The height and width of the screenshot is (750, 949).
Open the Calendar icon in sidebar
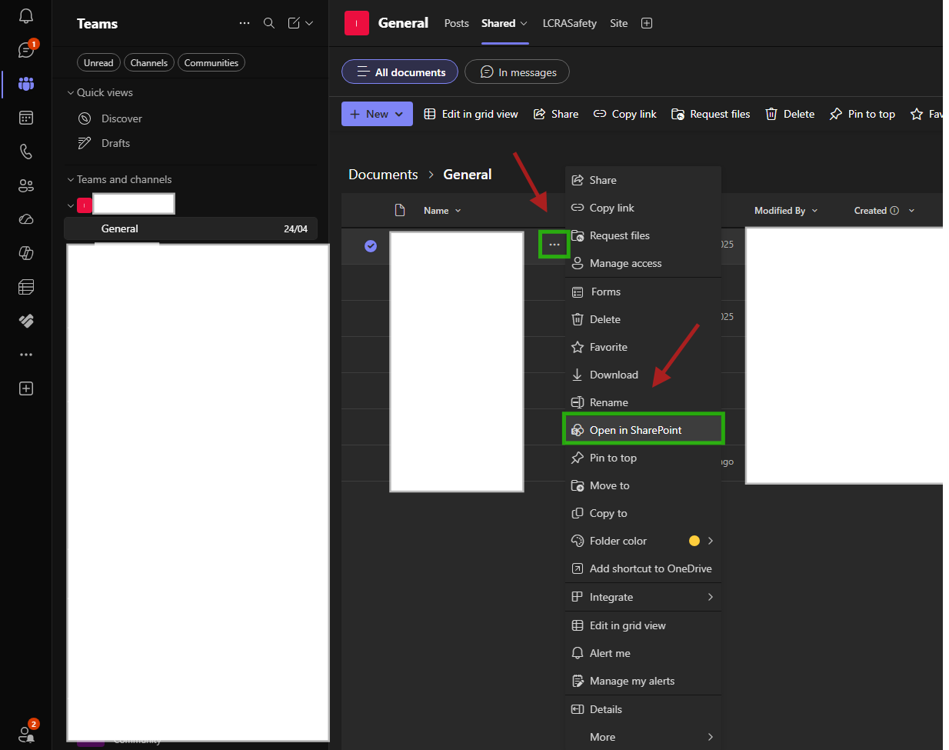pos(26,118)
